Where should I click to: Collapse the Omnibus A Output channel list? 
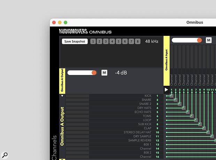[62, 96]
